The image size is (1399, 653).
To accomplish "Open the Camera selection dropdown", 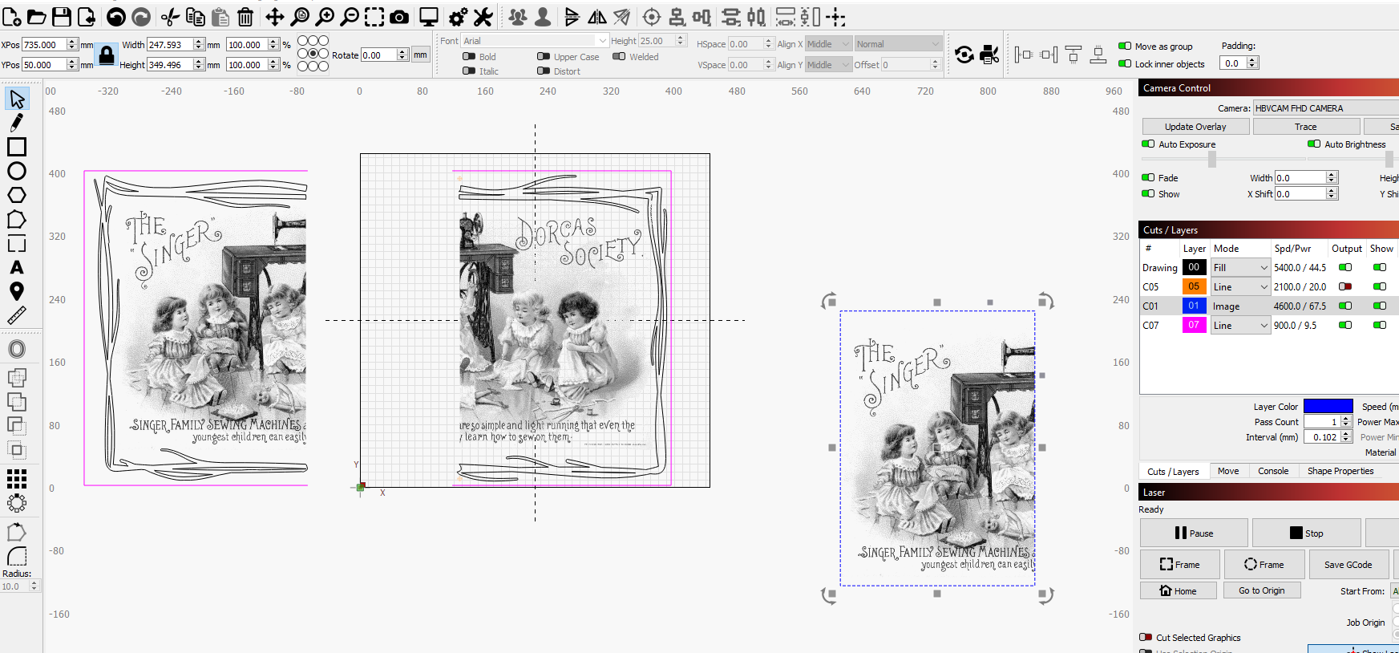I will tap(1326, 108).
